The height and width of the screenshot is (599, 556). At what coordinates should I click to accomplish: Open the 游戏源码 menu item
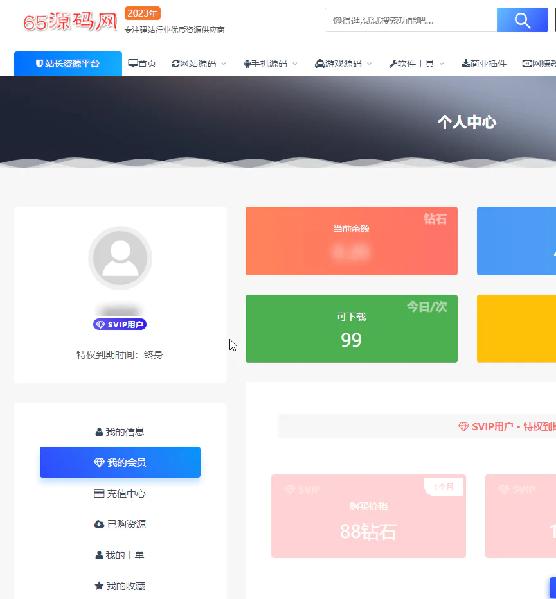click(x=343, y=64)
